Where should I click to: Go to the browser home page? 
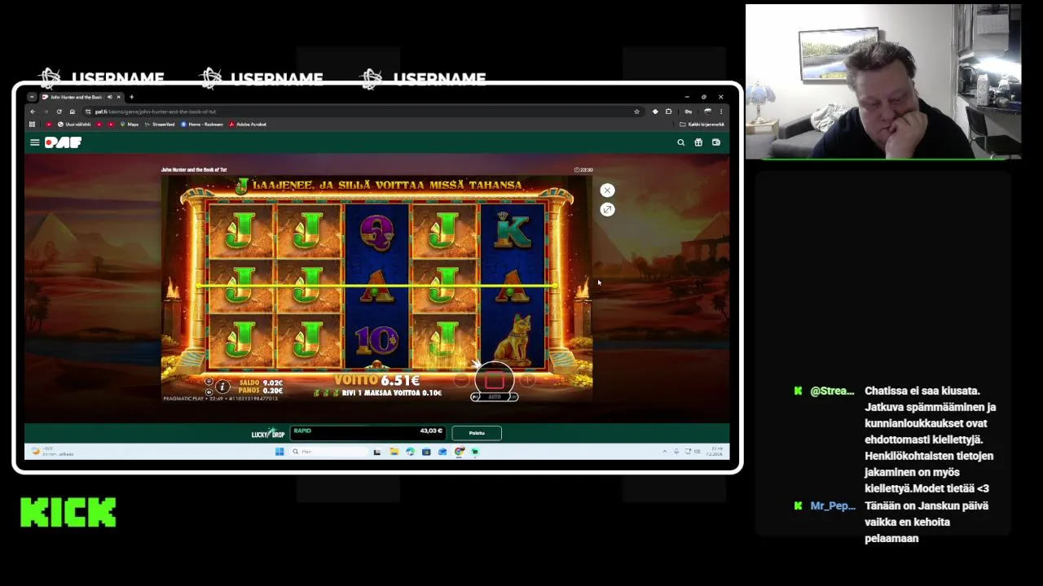(x=72, y=112)
